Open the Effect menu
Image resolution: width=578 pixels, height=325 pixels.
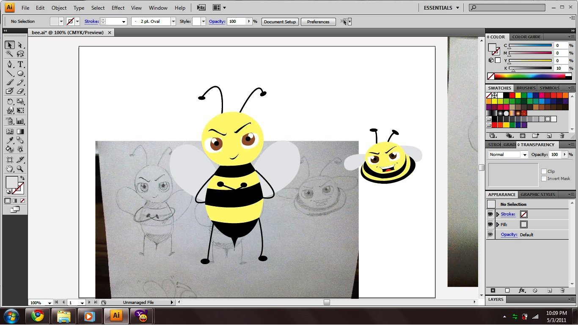pos(118,8)
